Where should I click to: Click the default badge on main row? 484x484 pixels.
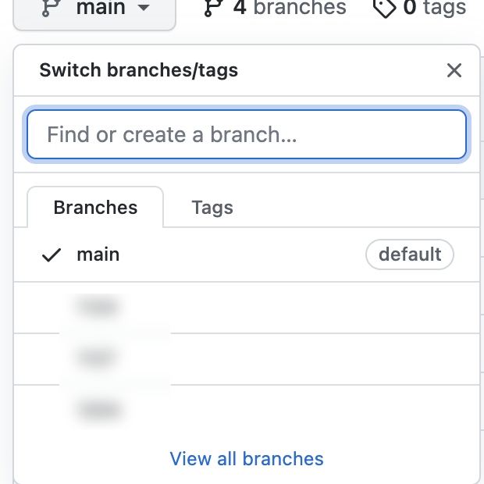410,254
